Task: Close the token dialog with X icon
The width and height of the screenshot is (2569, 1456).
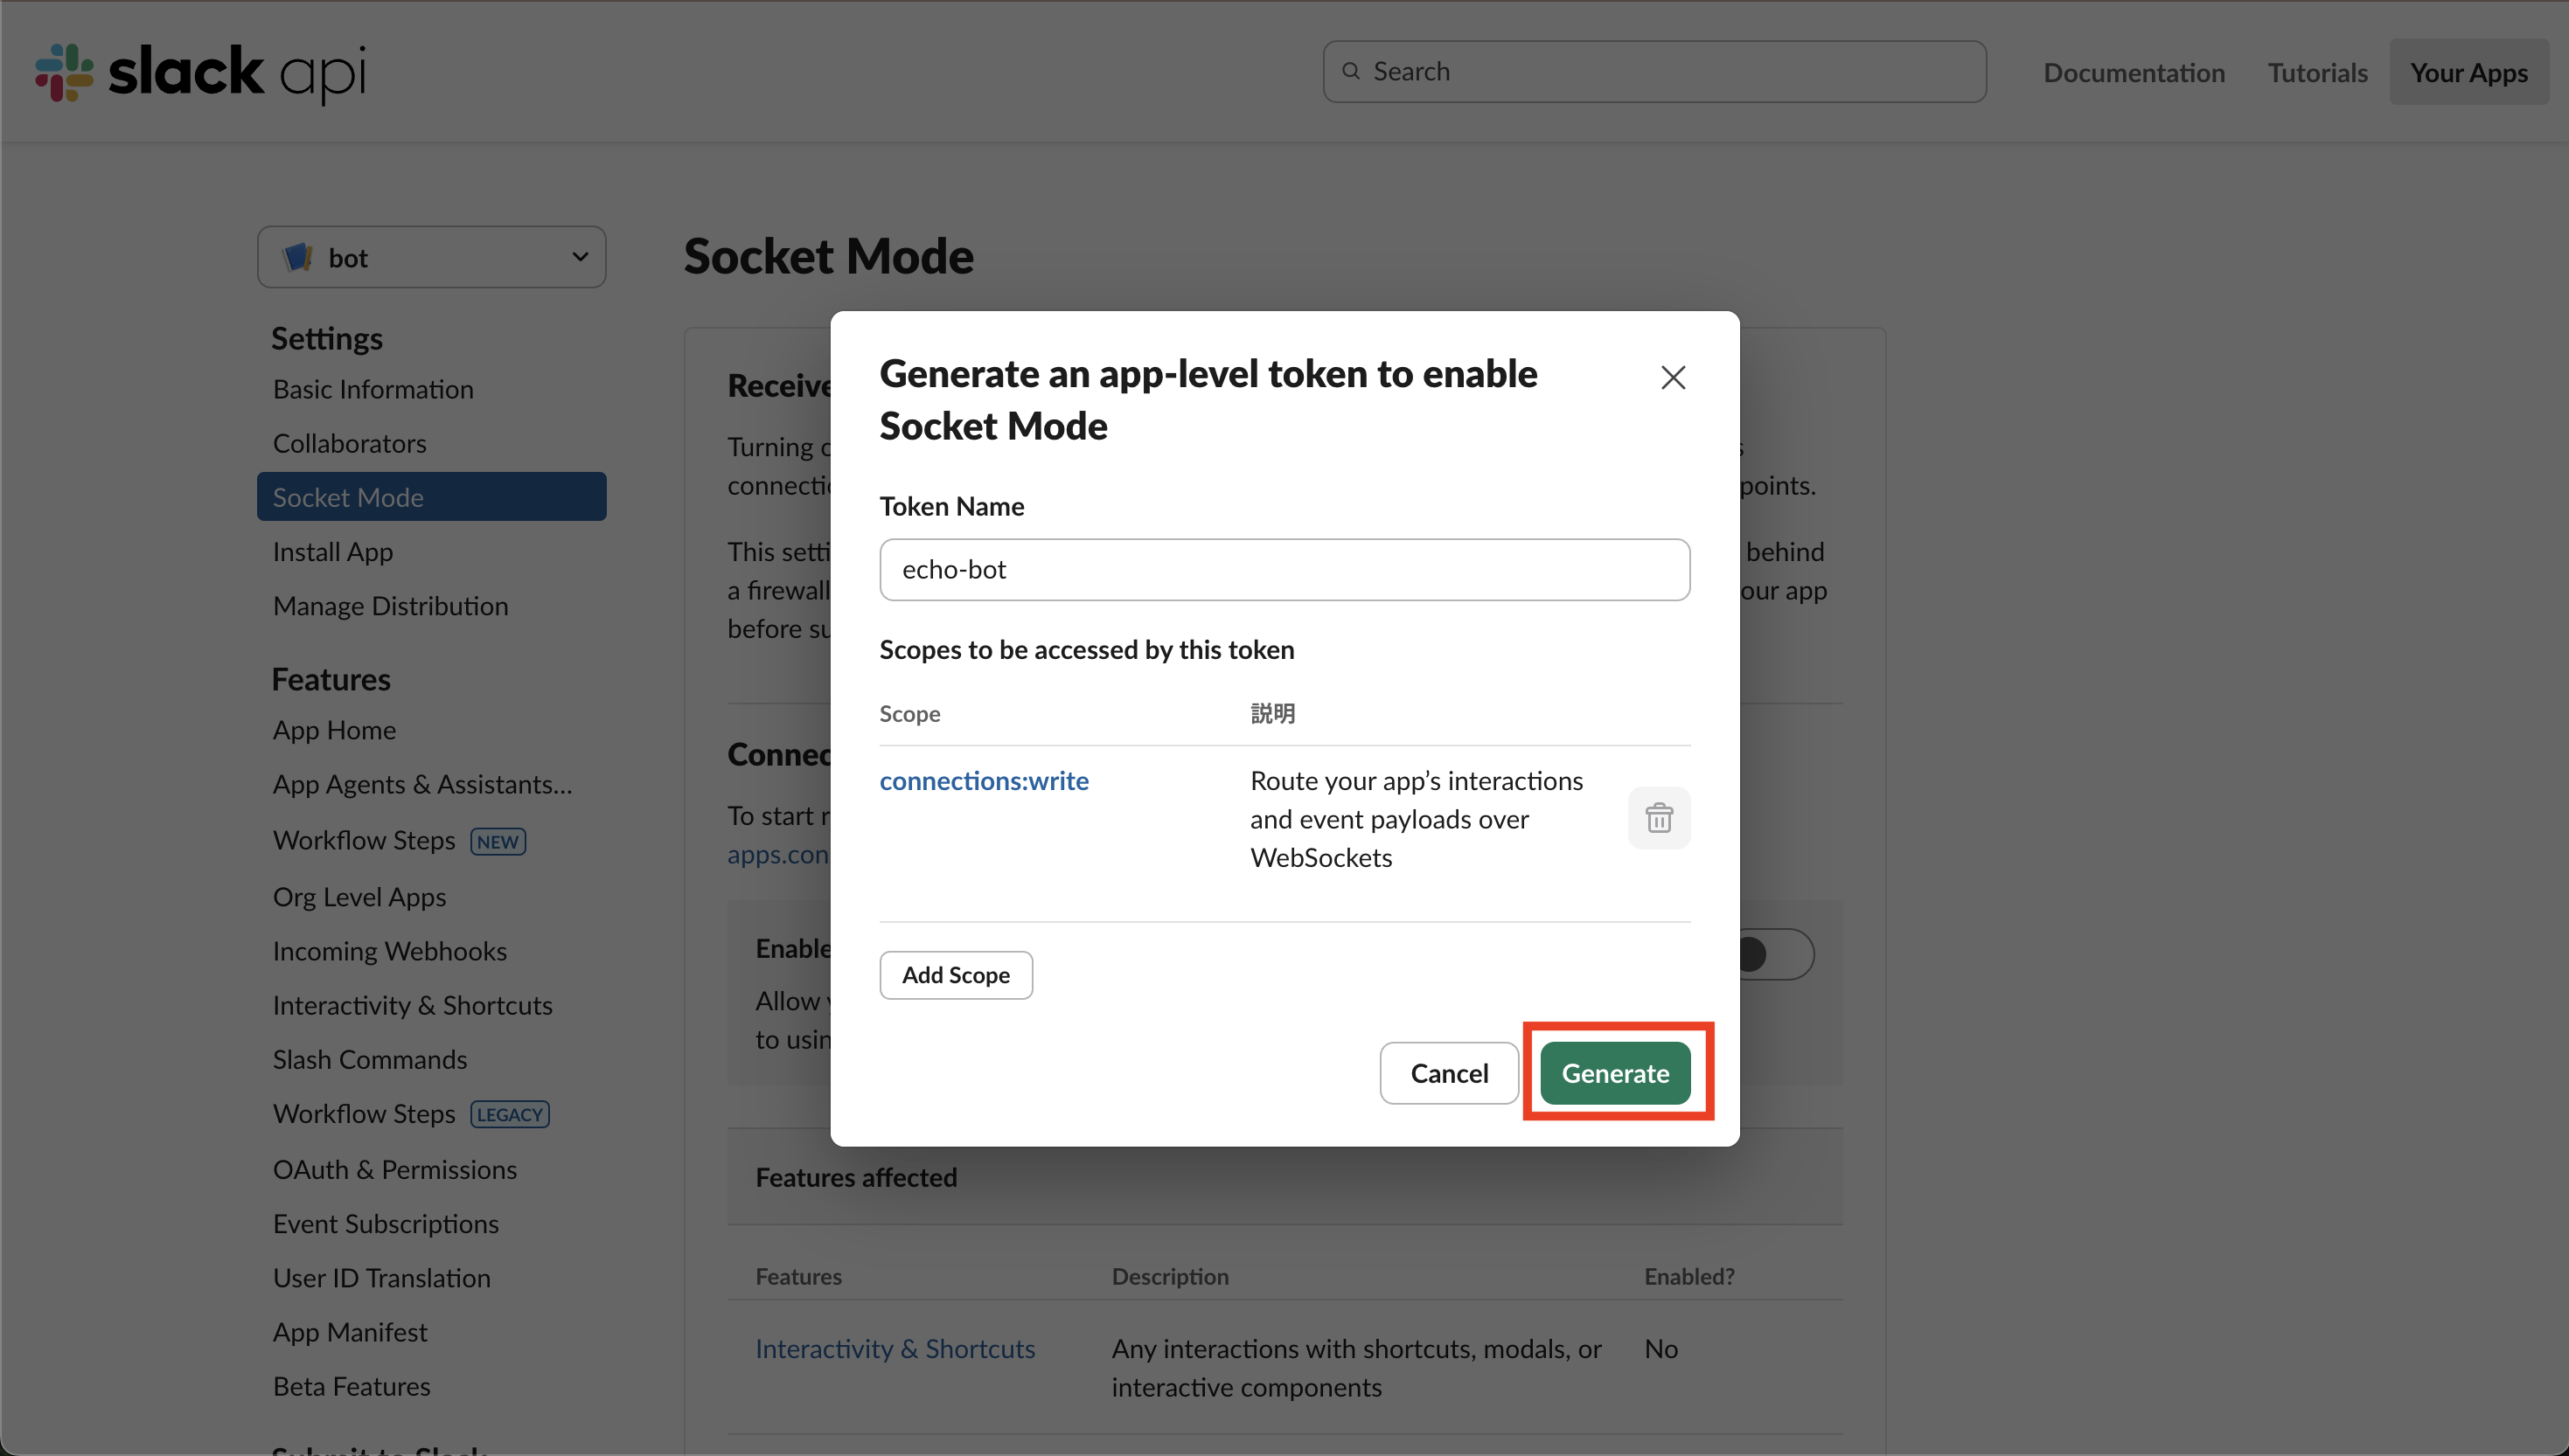Action: [x=1673, y=377]
